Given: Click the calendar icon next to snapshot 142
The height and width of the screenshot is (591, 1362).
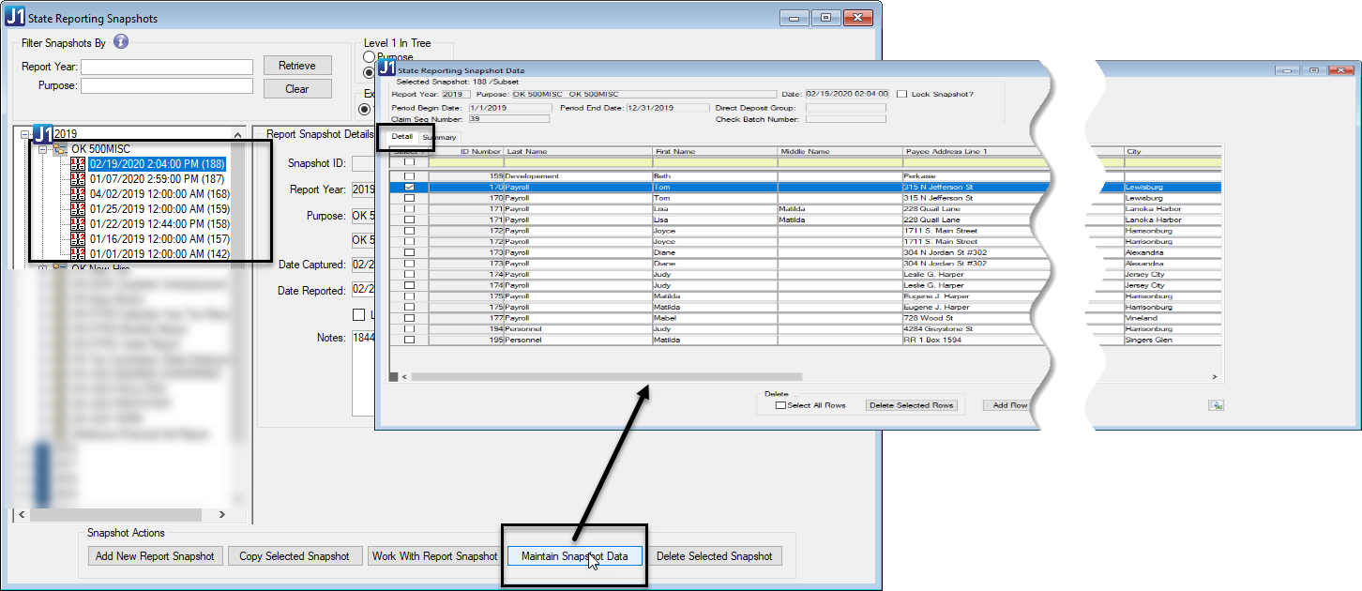Looking at the screenshot, I should tap(78, 253).
